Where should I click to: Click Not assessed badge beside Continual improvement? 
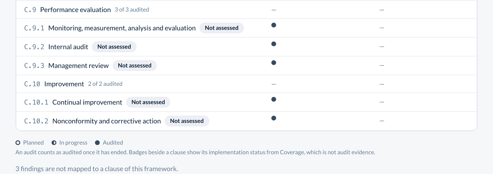(x=148, y=102)
